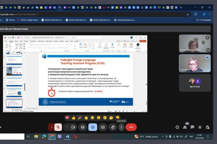
Task: Click the present screen button
Action: pyautogui.click(x=103, y=127)
